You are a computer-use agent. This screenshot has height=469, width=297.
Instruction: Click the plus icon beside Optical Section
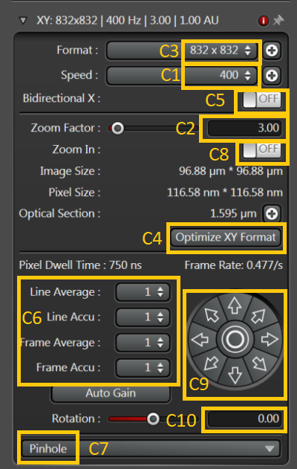point(272,213)
